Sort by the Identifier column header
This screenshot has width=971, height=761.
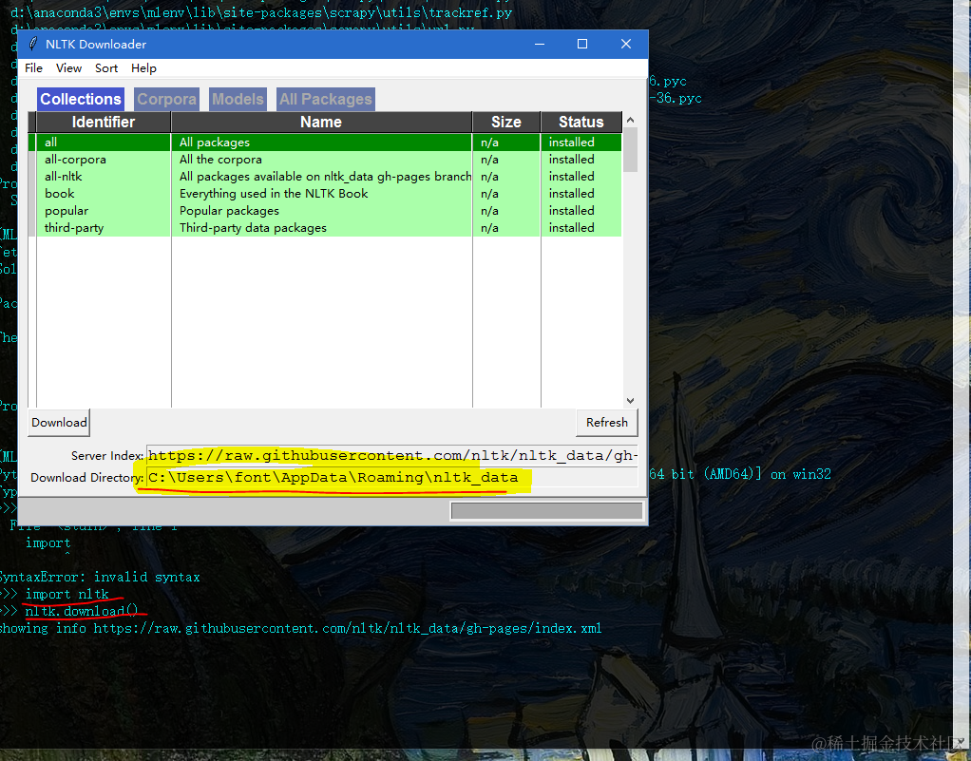(104, 122)
